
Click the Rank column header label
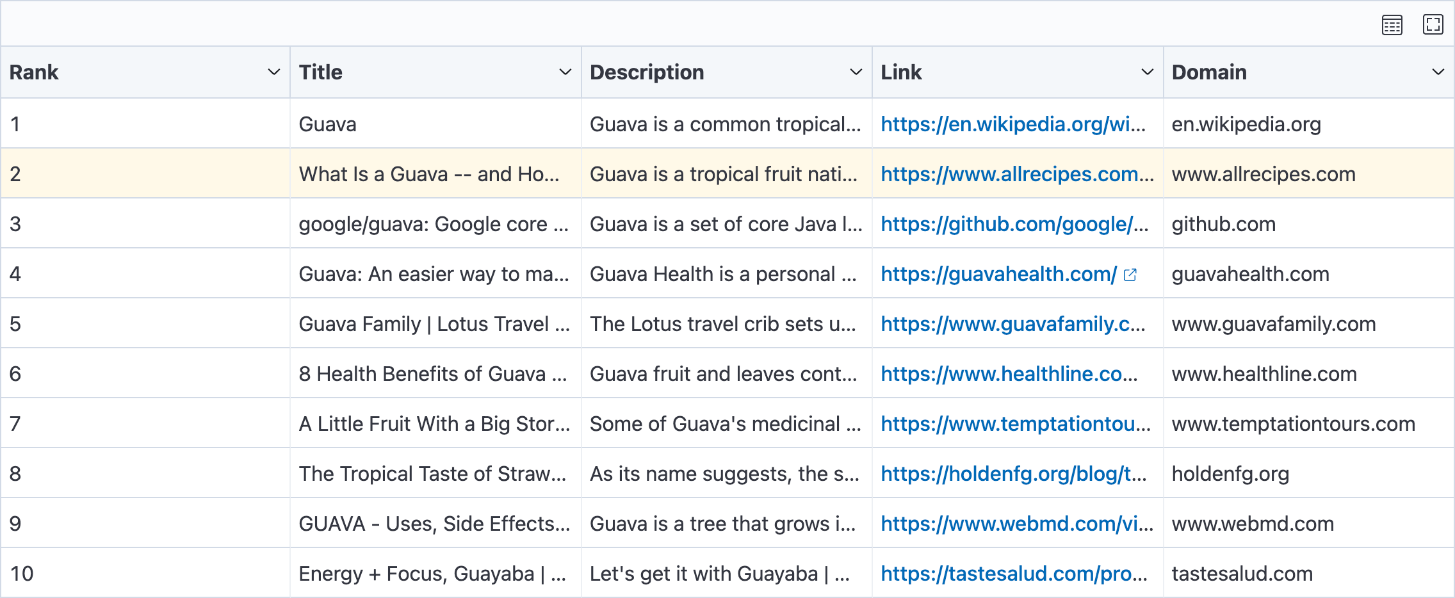(34, 72)
